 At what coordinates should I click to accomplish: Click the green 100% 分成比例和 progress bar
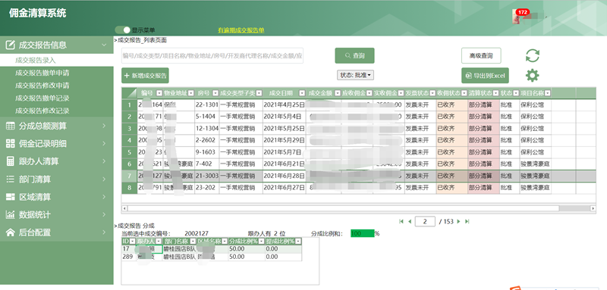click(x=363, y=233)
